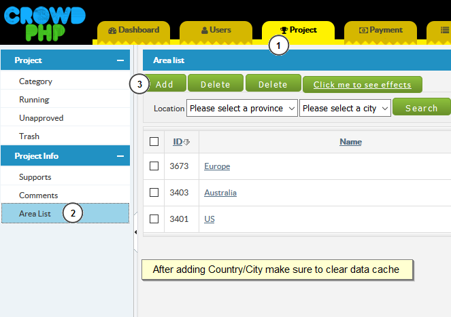
Task: Click the ID value 3403
Action: pos(179,192)
